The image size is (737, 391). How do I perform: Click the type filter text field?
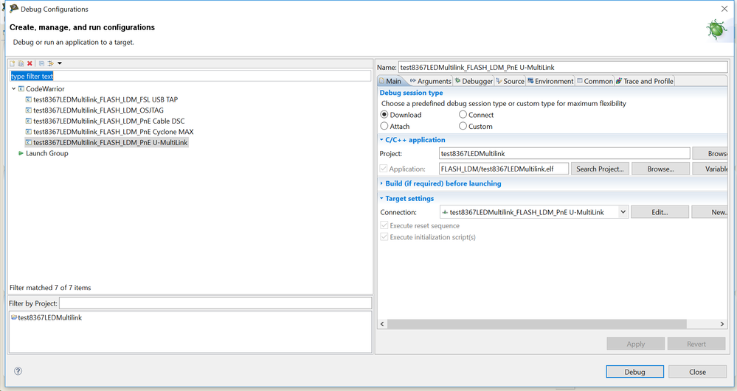click(190, 76)
